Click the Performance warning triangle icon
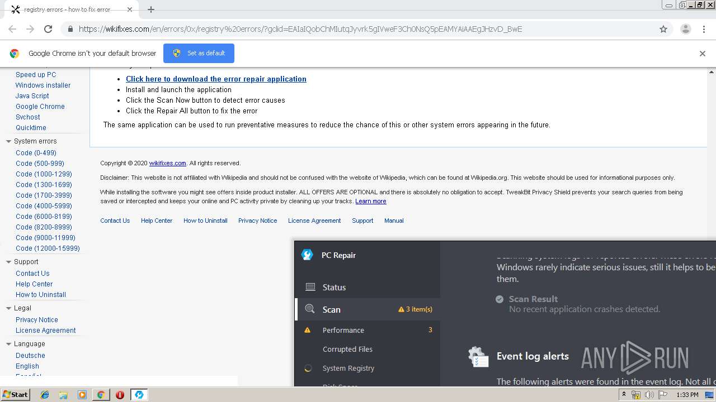Image resolution: width=716 pixels, height=402 pixels. [307, 330]
